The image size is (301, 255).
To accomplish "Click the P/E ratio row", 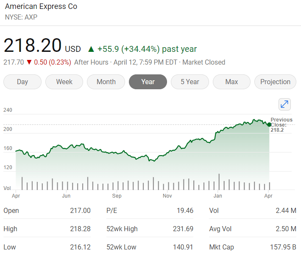I will [150, 210].
